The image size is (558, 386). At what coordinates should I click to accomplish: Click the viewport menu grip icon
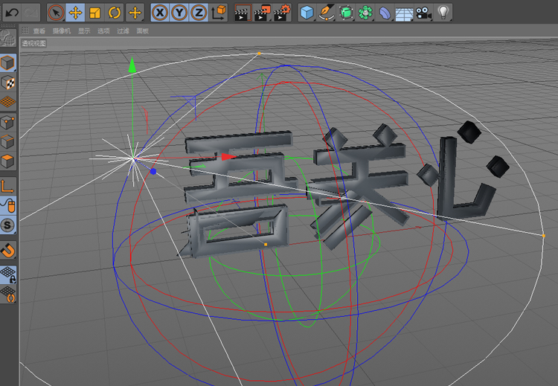pyautogui.click(x=25, y=30)
